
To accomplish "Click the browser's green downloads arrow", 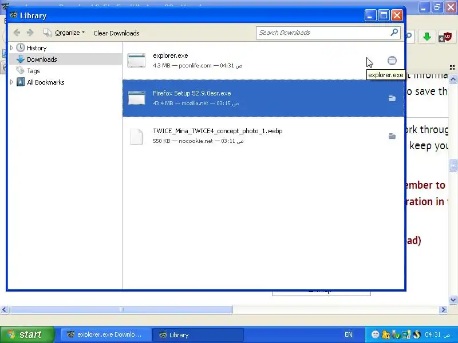I will point(427,37).
